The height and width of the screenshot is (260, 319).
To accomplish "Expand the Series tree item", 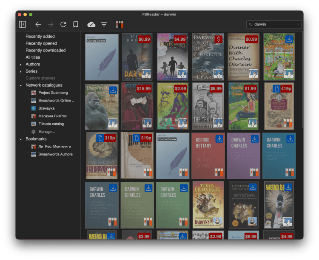I will click(x=21, y=71).
